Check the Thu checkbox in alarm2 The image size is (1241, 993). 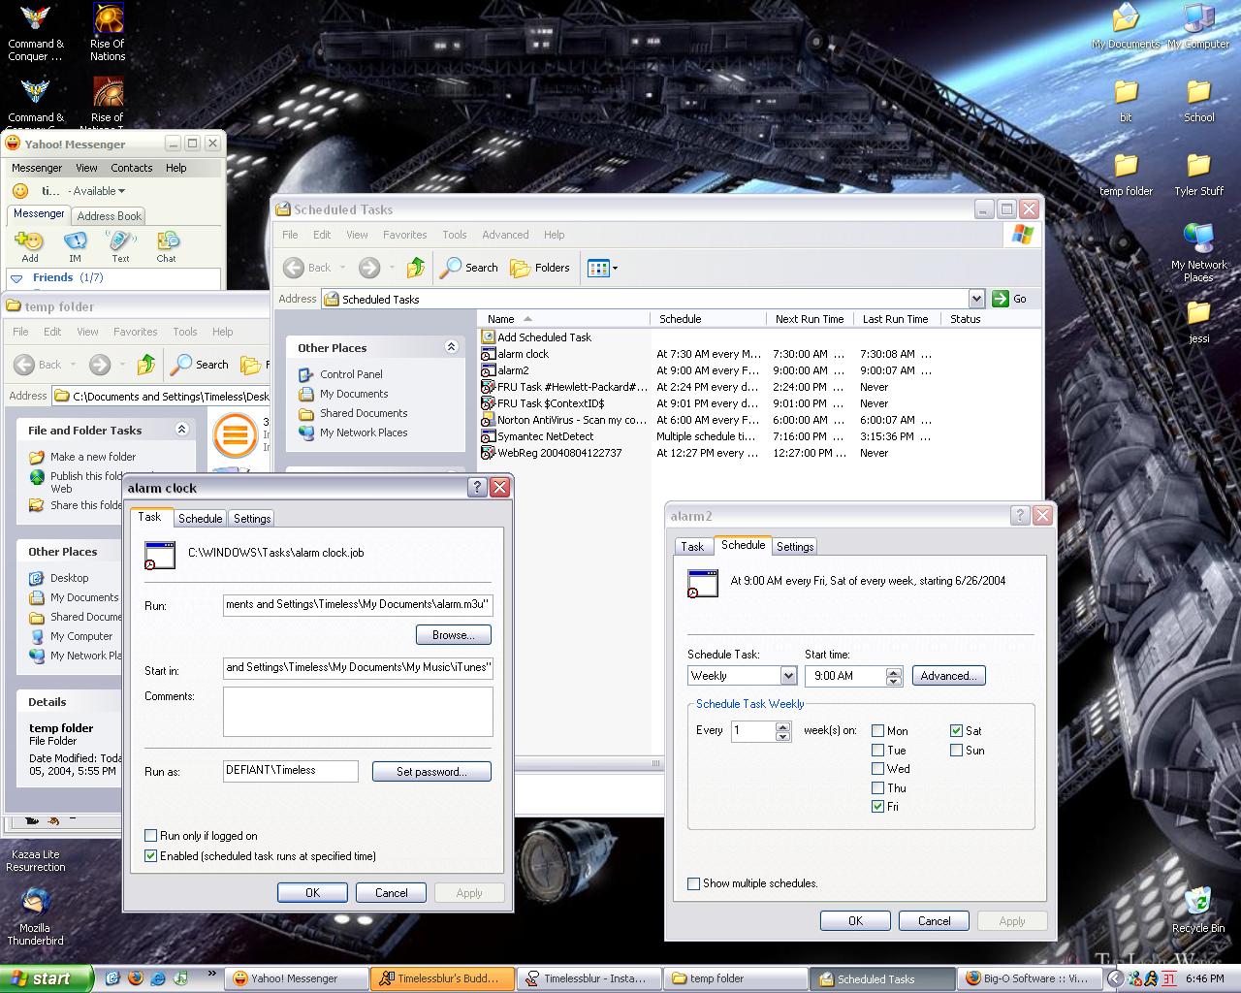877,788
